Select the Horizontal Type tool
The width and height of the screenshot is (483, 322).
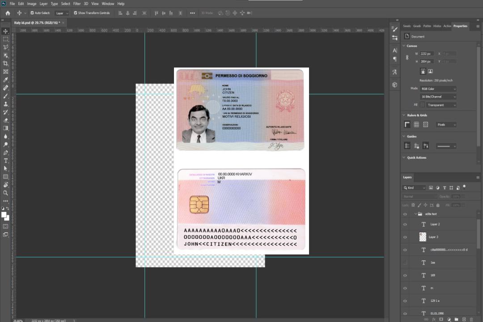pos(5,161)
